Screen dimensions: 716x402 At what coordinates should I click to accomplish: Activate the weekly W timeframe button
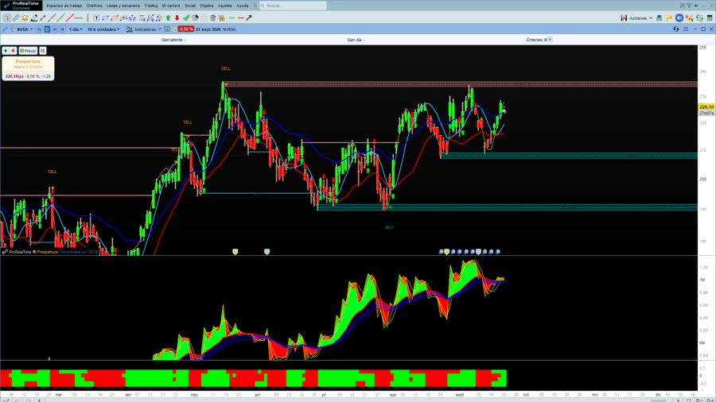tap(55, 29)
